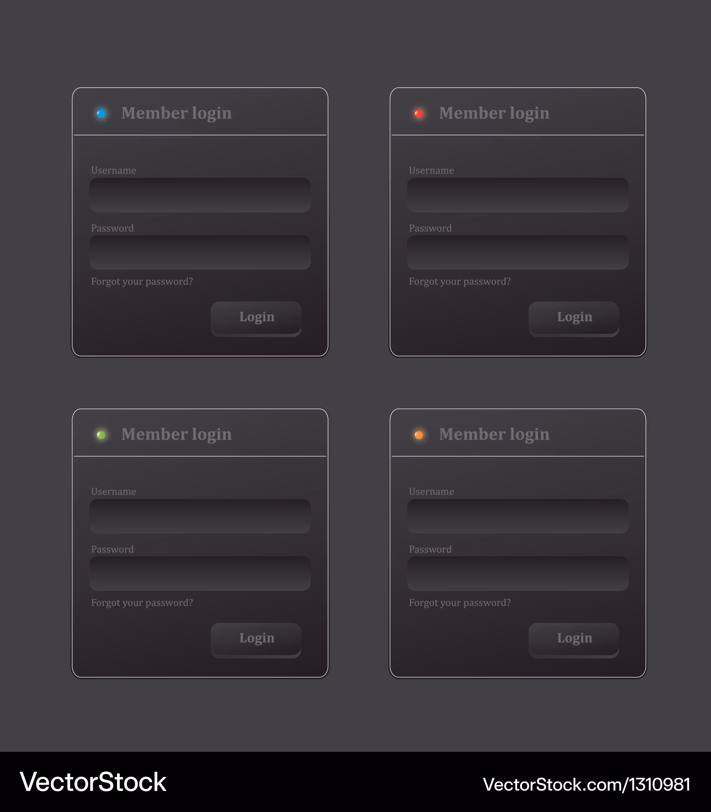Focus the Password field in the orange form
711x812 pixels.
click(x=518, y=574)
